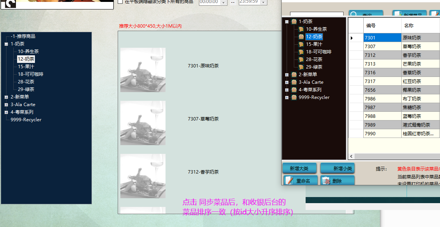
Task: Expand 2-新菜单 node in left dark-blue tree
Action: (6, 97)
